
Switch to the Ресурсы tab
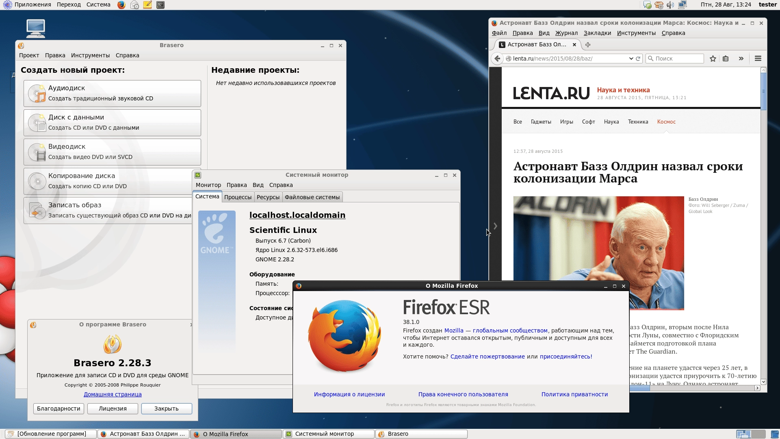(268, 197)
